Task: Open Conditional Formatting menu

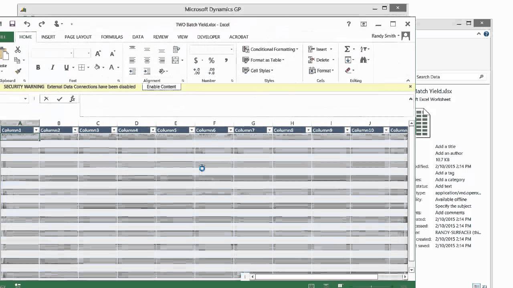Action: point(271,49)
